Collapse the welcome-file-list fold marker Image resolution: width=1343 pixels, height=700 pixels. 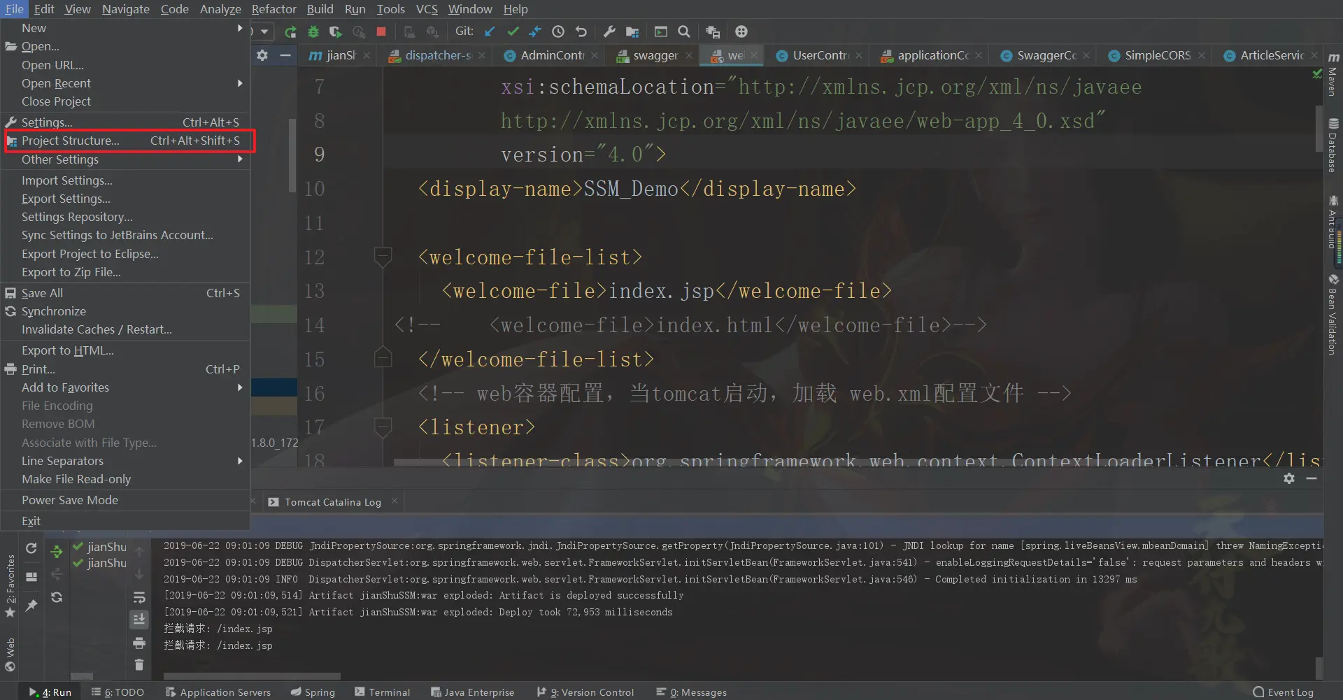(383, 257)
